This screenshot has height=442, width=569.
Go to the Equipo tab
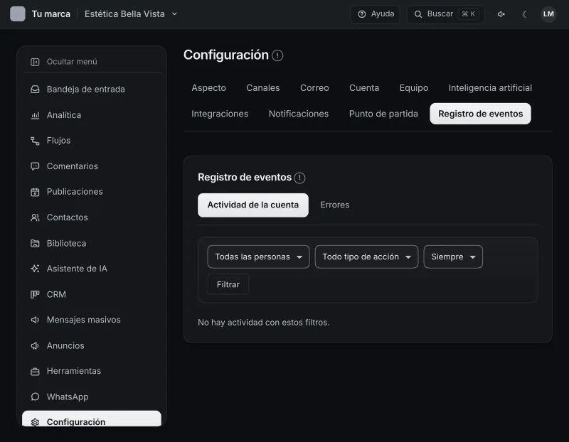(x=414, y=87)
